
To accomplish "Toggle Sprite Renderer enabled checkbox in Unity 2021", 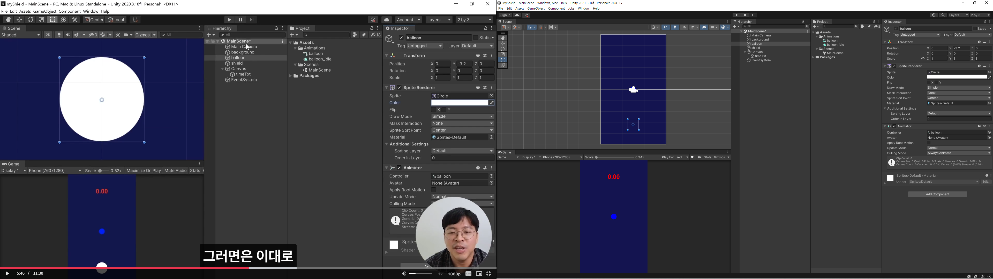I will (894, 66).
